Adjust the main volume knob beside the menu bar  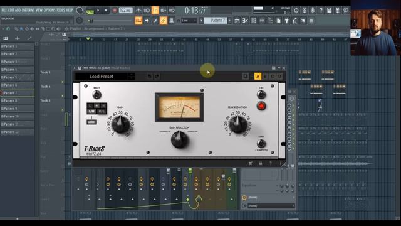click(x=80, y=10)
